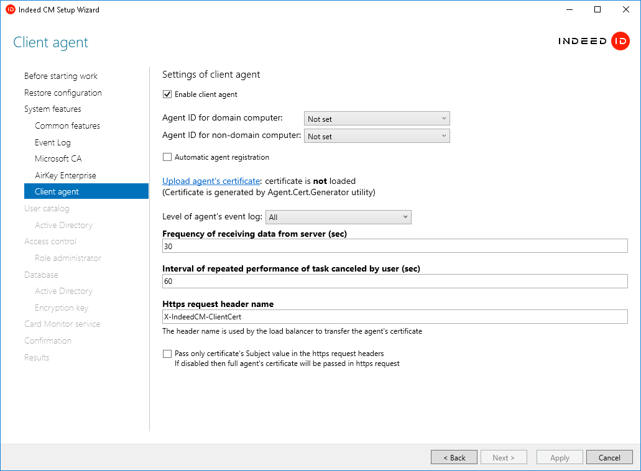This screenshot has width=641, height=471.
Task: Select User catalog in sidebar
Action: pyautogui.click(x=47, y=208)
